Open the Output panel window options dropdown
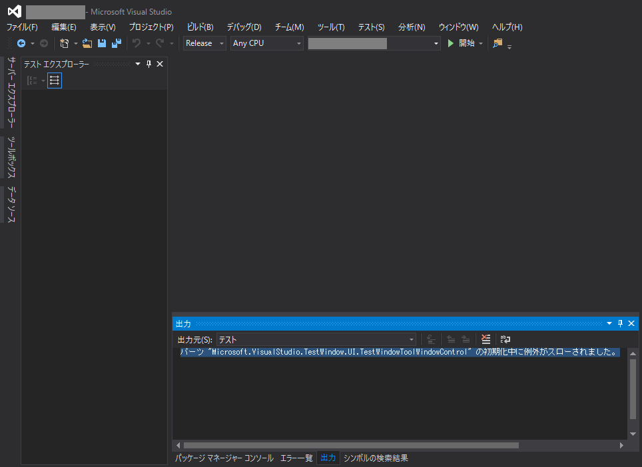This screenshot has width=642, height=467. [609, 323]
